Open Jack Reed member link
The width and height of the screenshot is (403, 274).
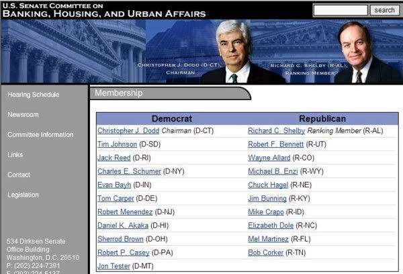(x=114, y=158)
